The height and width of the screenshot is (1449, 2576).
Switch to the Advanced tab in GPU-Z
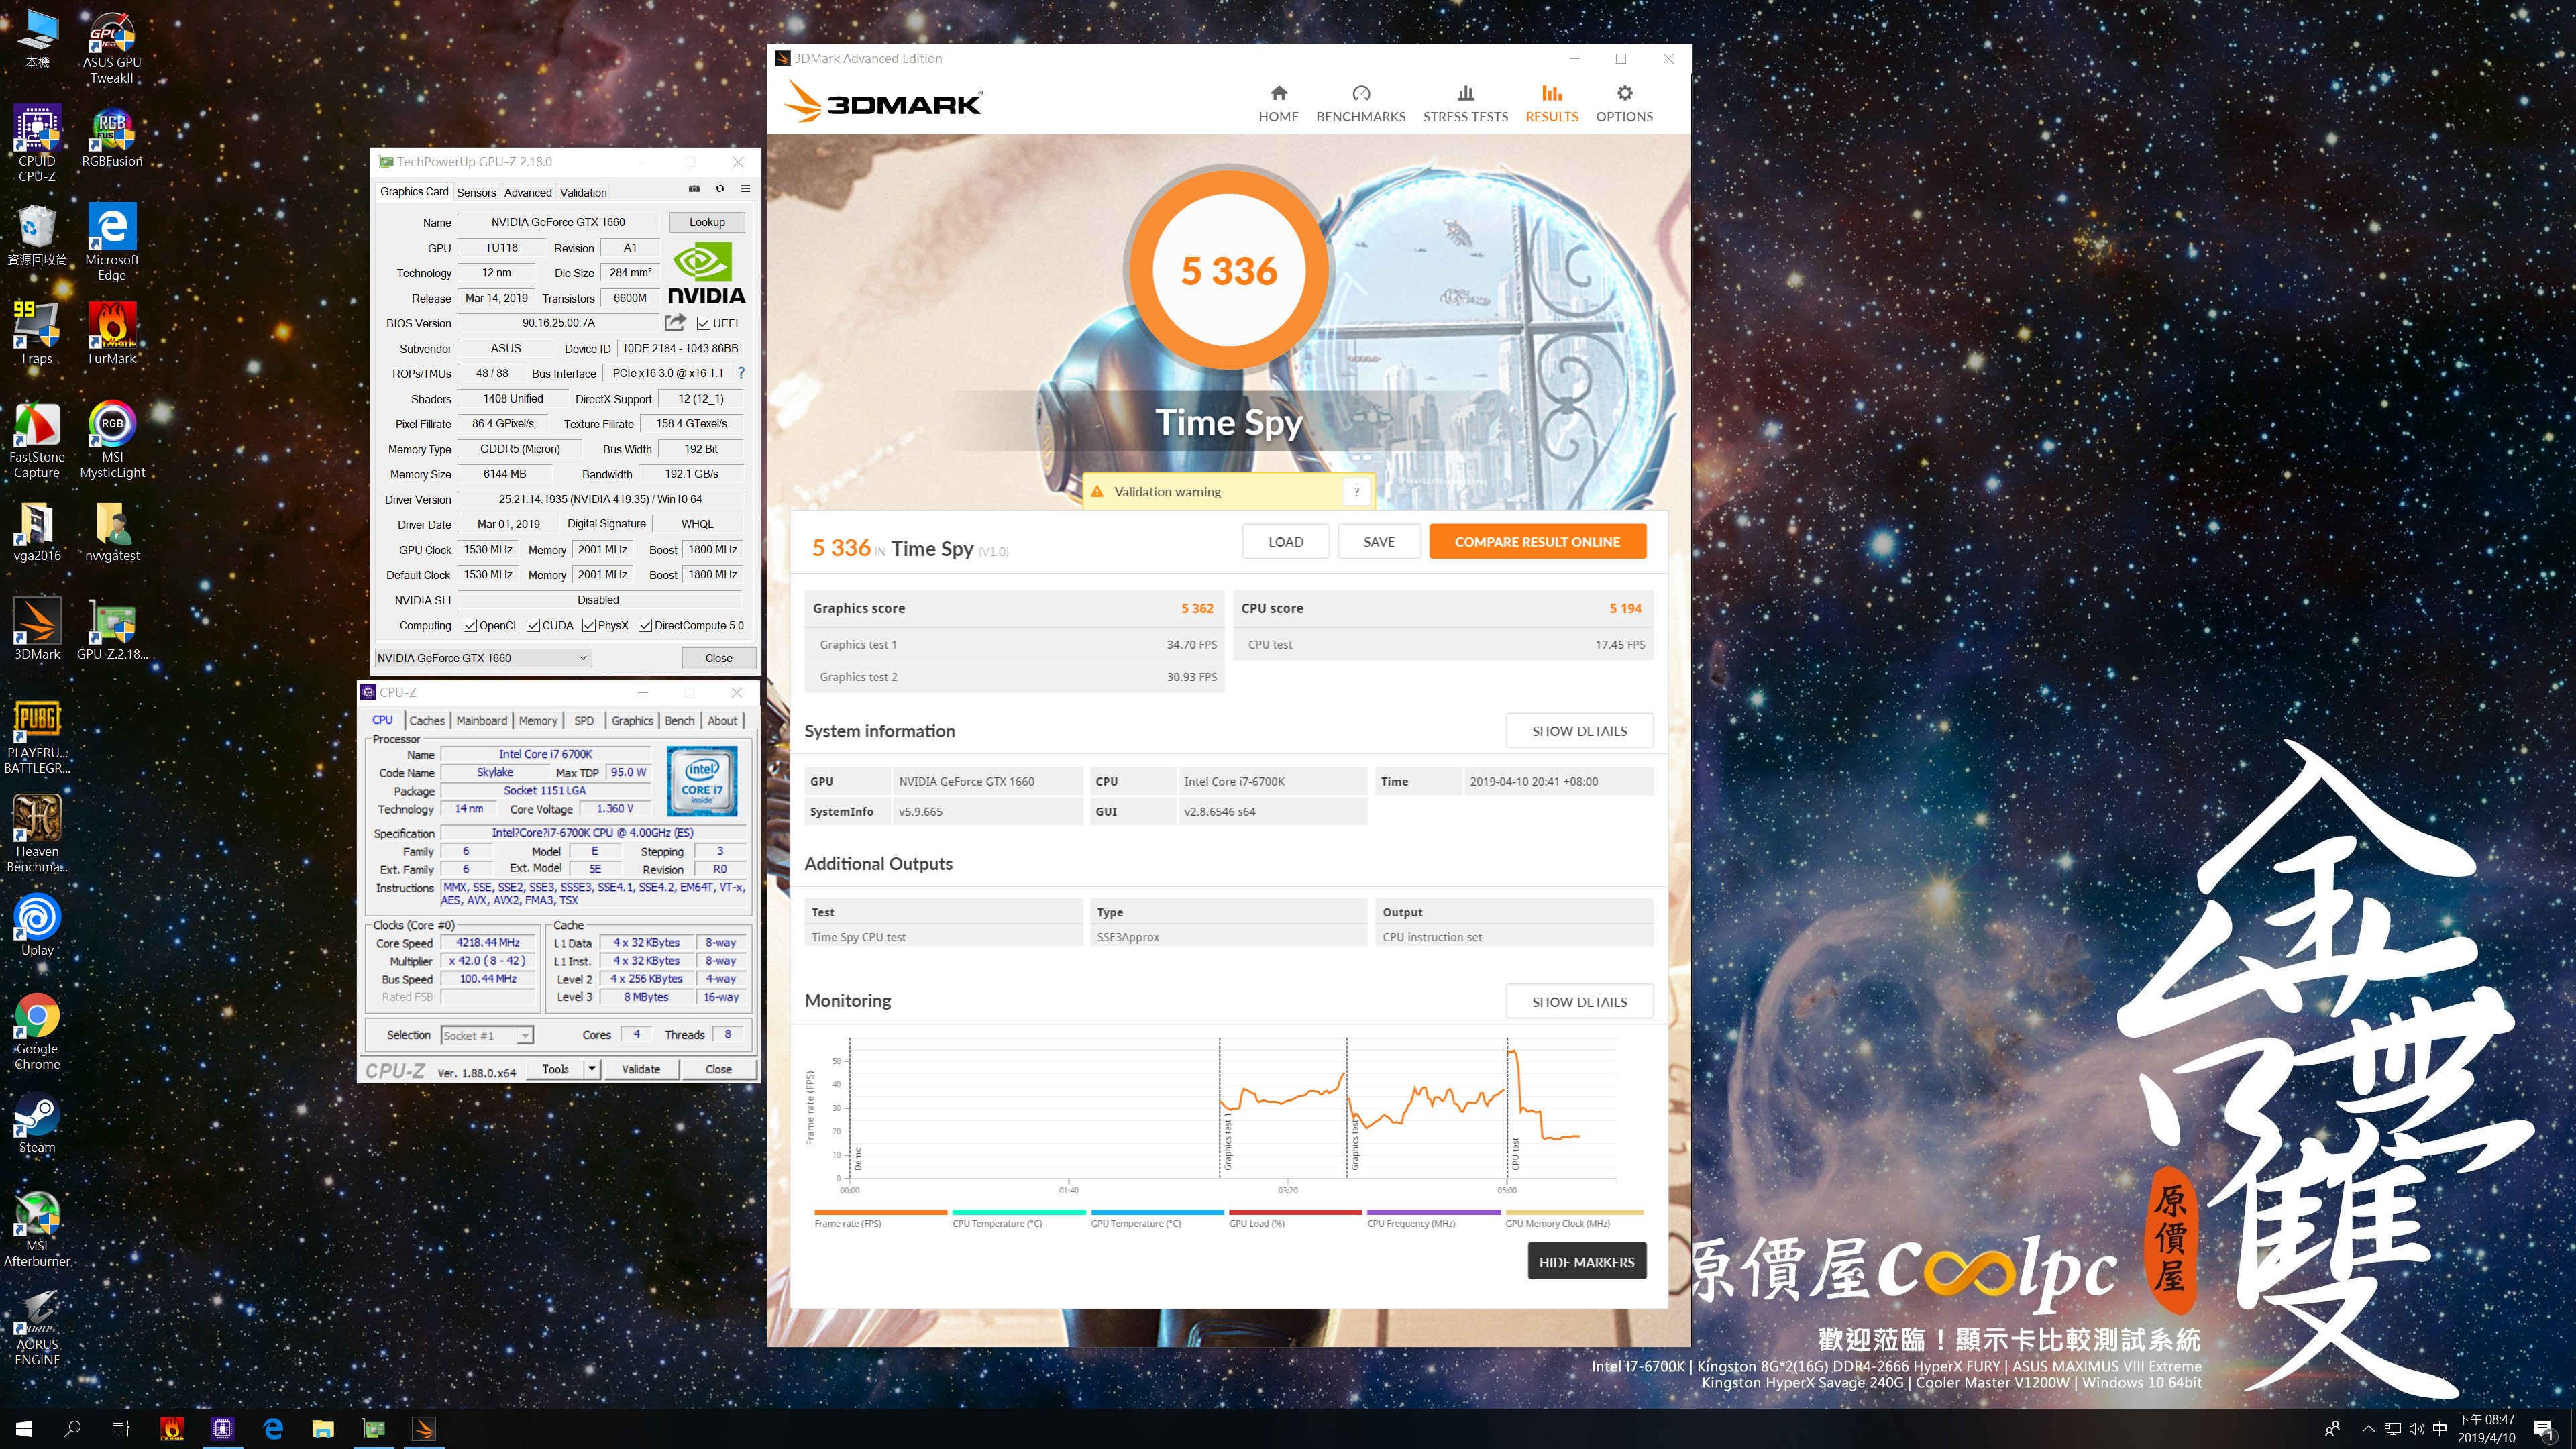[527, 192]
